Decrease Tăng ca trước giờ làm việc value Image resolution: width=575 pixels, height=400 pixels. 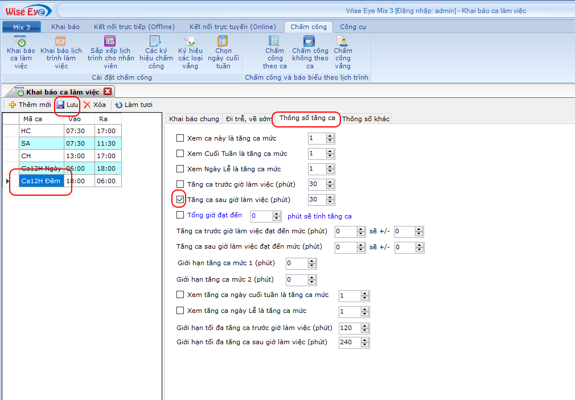pos(330,187)
